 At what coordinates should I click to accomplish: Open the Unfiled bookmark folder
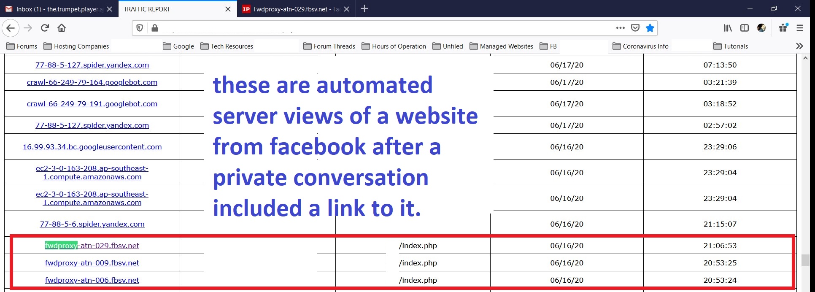448,46
